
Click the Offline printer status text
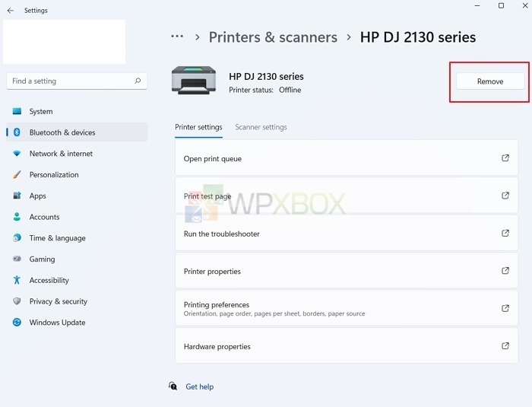click(290, 90)
